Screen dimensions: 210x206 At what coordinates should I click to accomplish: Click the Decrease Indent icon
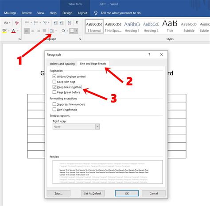pos(55,23)
